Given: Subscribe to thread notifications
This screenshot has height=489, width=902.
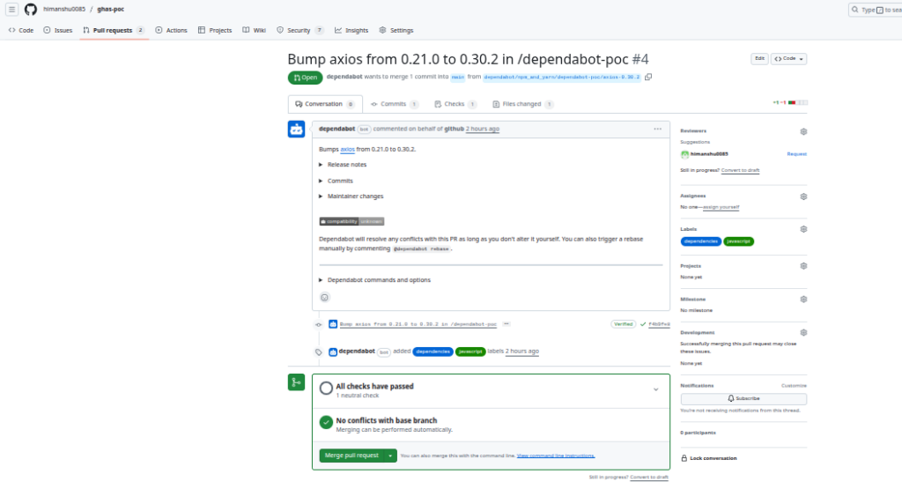Looking at the screenshot, I should 743,398.
